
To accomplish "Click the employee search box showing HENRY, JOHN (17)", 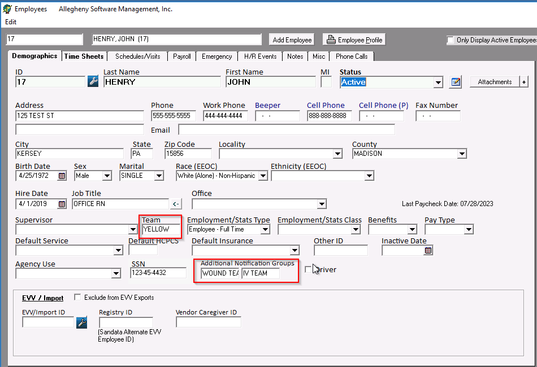I will 177,40.
